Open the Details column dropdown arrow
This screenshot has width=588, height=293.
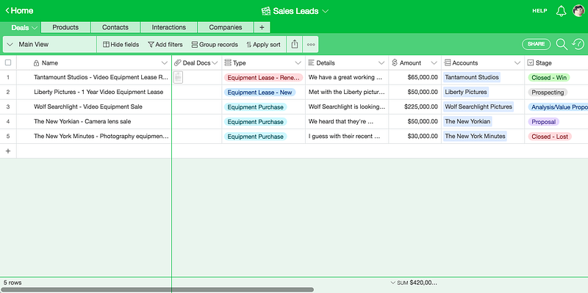(x=381, y=63)
